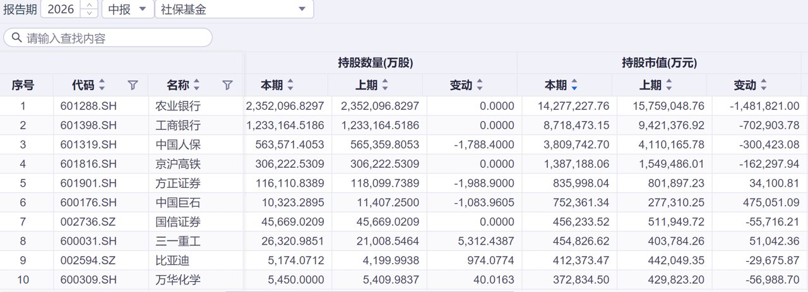Increase the report year 2026 stepper
The width and height of the screenshot is (808, 292).
point(90,6)
